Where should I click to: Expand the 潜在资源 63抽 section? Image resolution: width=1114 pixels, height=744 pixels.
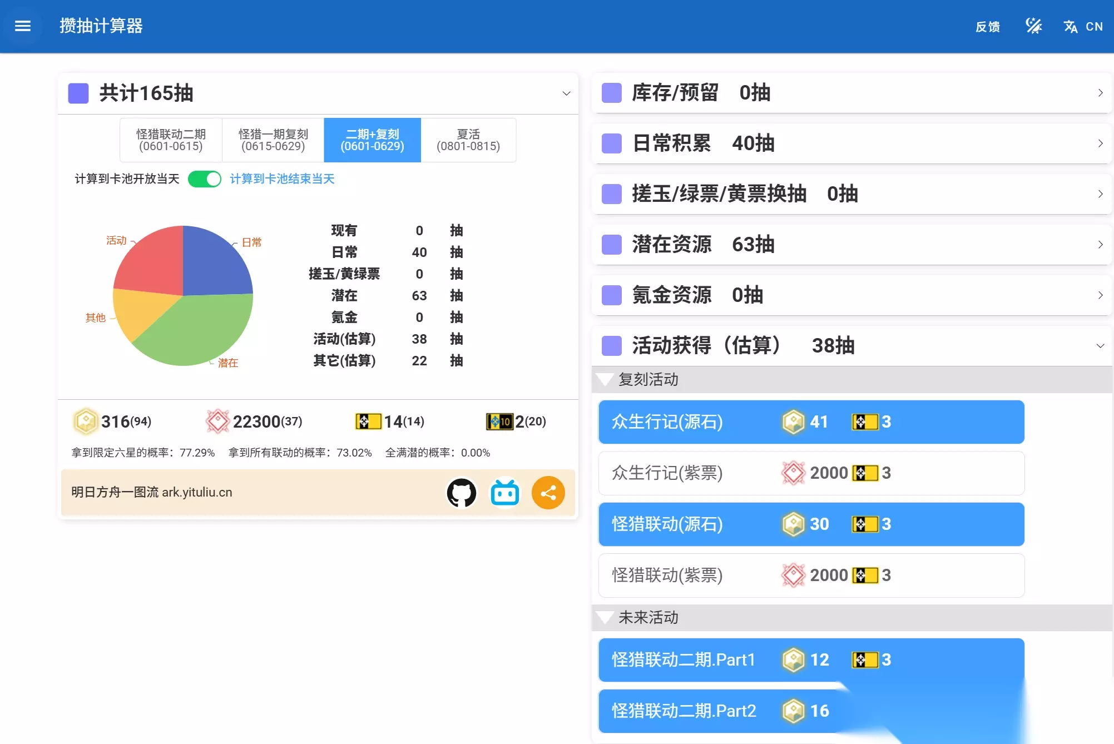[851, 245]
